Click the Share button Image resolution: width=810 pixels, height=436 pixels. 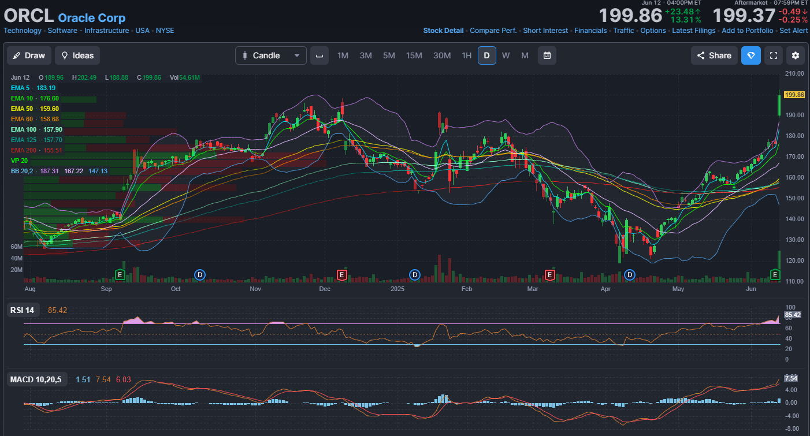click(714, 55)
